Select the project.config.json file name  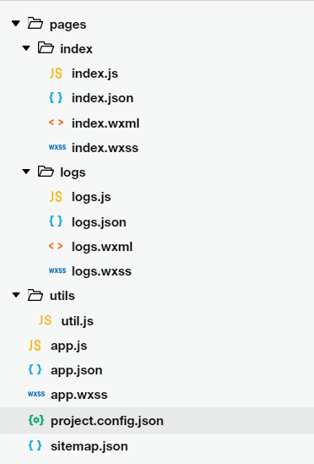107,421
